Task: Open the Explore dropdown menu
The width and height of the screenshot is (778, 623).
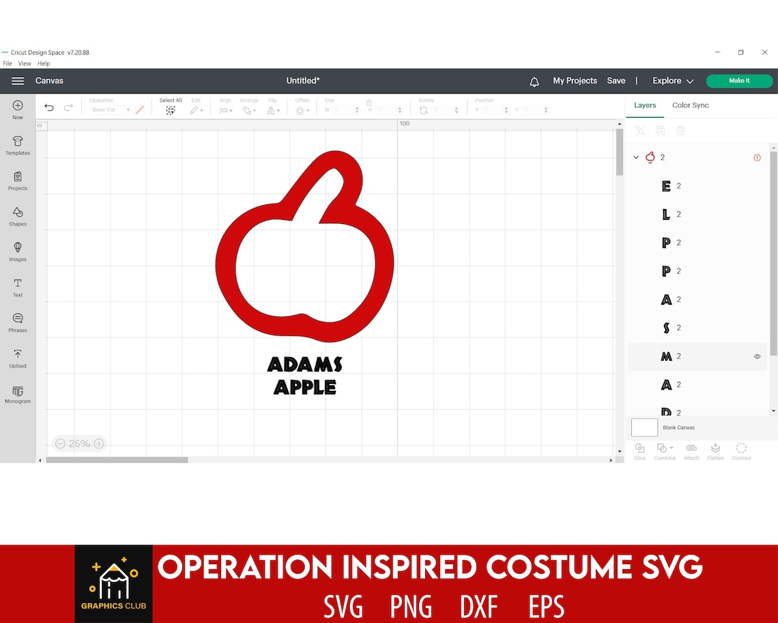Action: click(x=672, y=81)
